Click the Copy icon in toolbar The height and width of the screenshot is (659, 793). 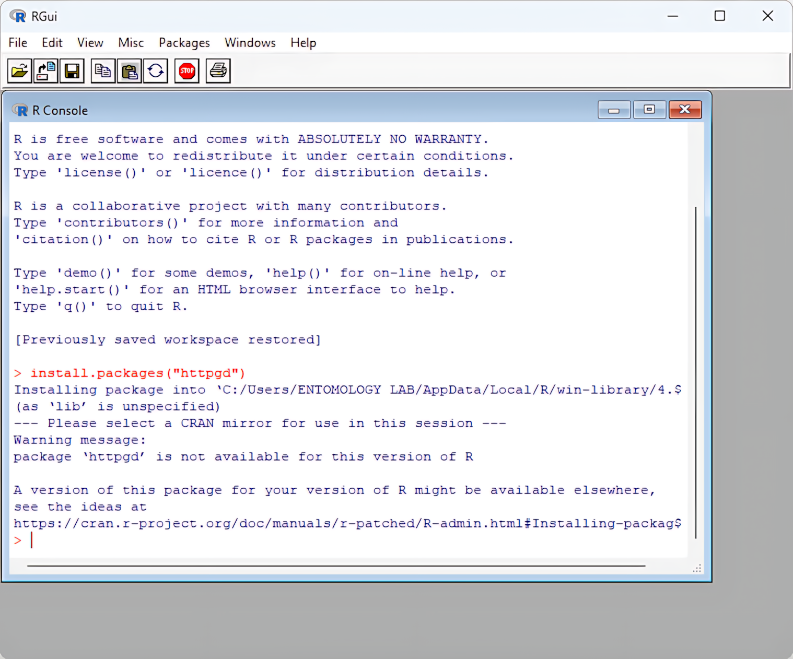(103, 71)
